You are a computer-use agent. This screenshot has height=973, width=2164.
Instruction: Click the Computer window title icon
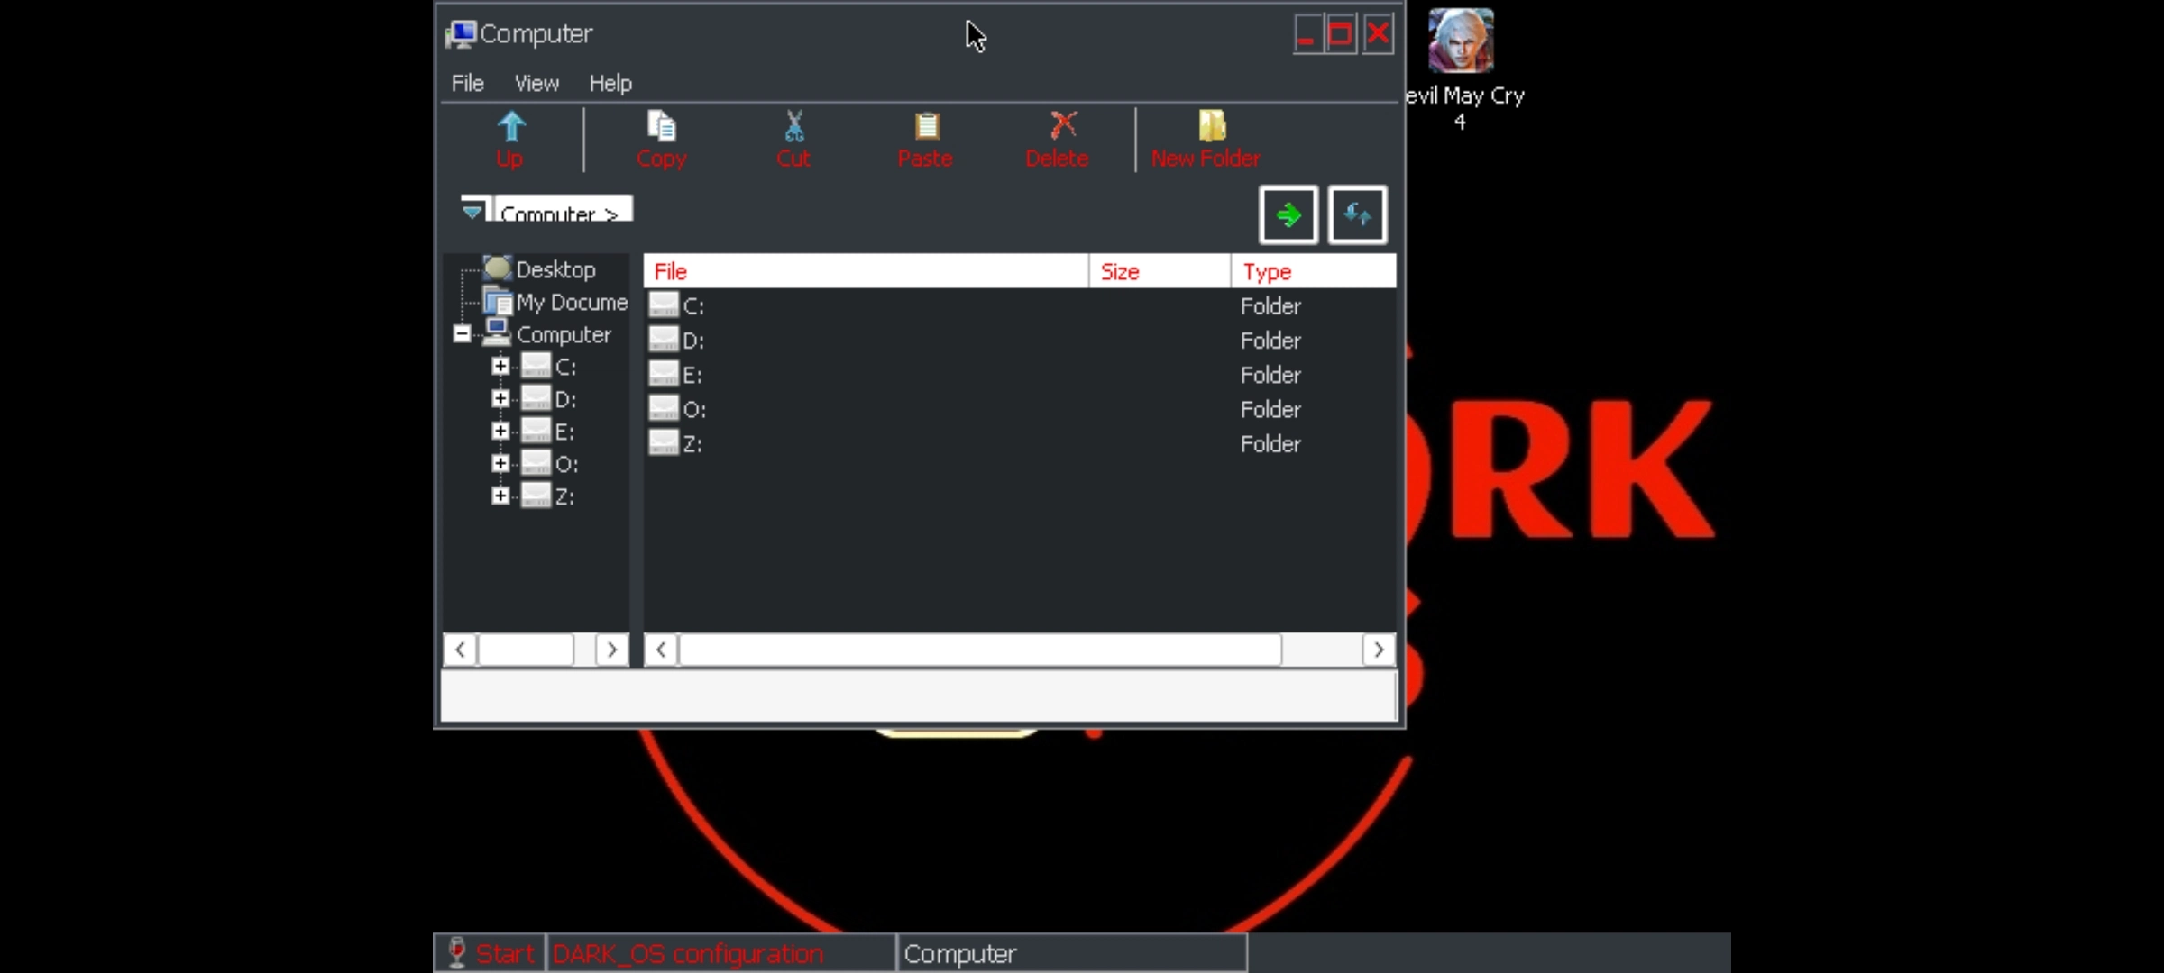coord(461,34)
